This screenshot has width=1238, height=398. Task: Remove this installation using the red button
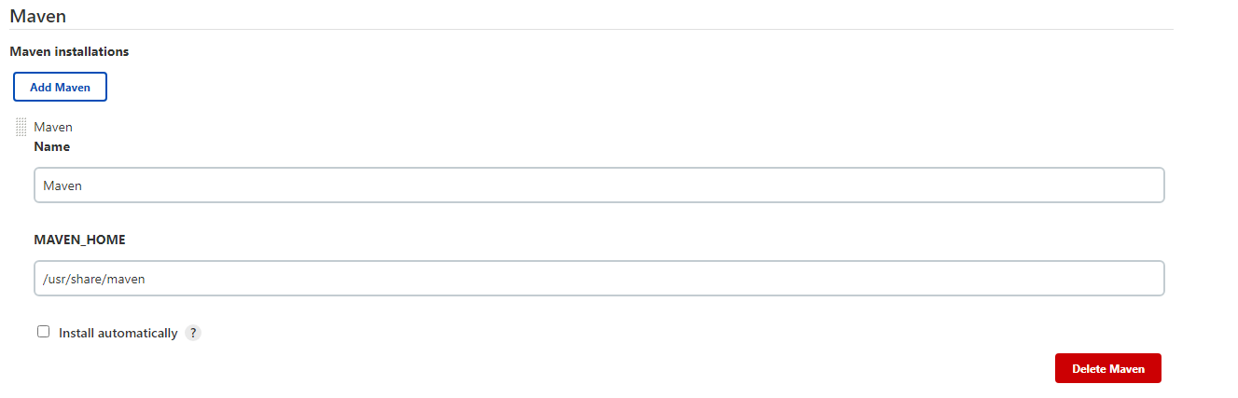[1107, 368]
